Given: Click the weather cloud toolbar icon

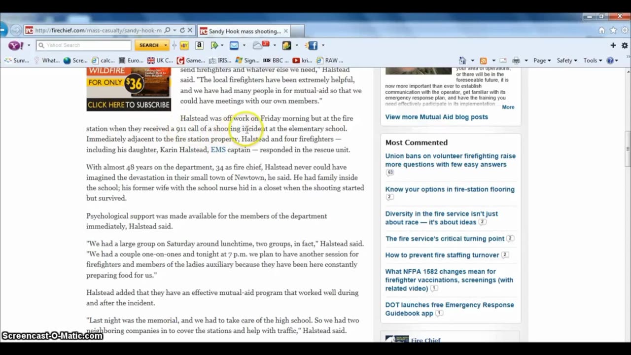Looking at the screenshot, I should pos(261,45).
